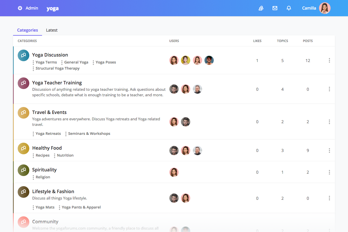348x232 pixels.
Task: Click the user groups icon in the top bar
Action: pos(261,8)
